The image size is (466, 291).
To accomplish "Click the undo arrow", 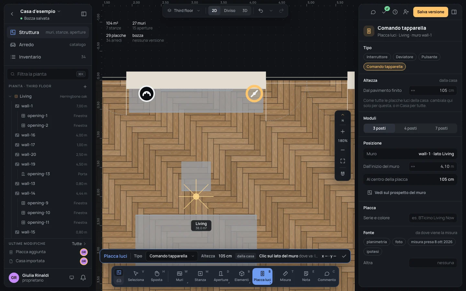I will (261, 11).
